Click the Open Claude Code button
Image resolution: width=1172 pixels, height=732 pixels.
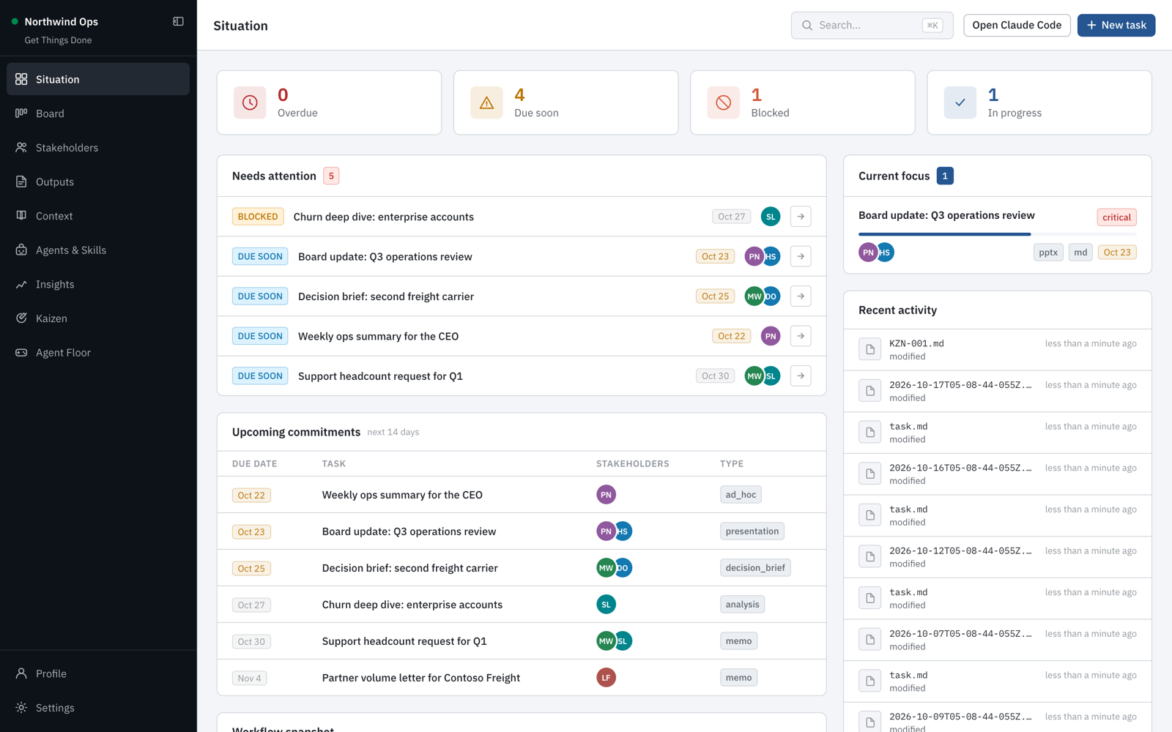[x=1017, y=25]
